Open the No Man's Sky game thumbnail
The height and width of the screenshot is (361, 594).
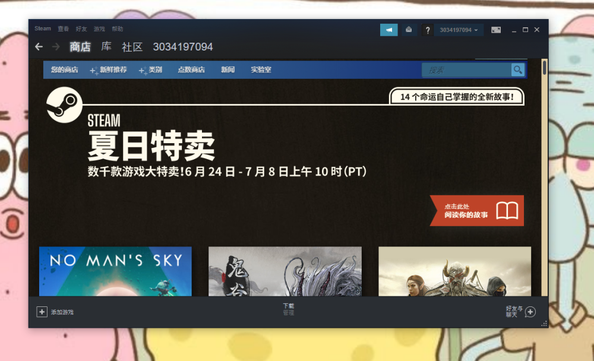pos(116,271)
